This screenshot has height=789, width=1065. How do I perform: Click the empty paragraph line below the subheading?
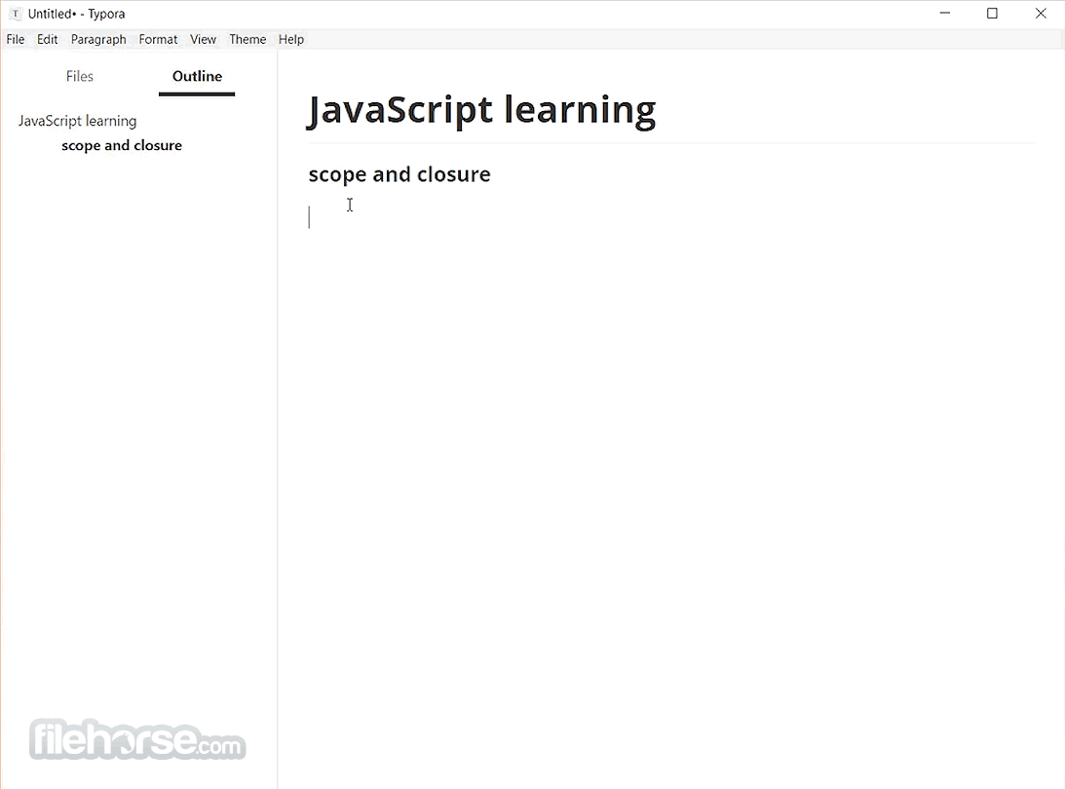click(x=585, y=217)
